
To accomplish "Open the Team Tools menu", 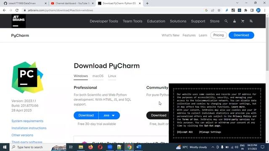I will tap(132, 21).
